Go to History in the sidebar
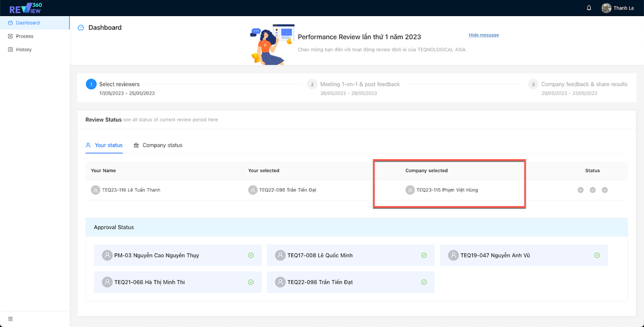Image resolution: width=644 pixels, height=327 pixels. pos(24,49)
